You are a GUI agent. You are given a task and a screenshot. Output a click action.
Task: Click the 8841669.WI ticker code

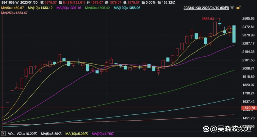click(10, 2)
